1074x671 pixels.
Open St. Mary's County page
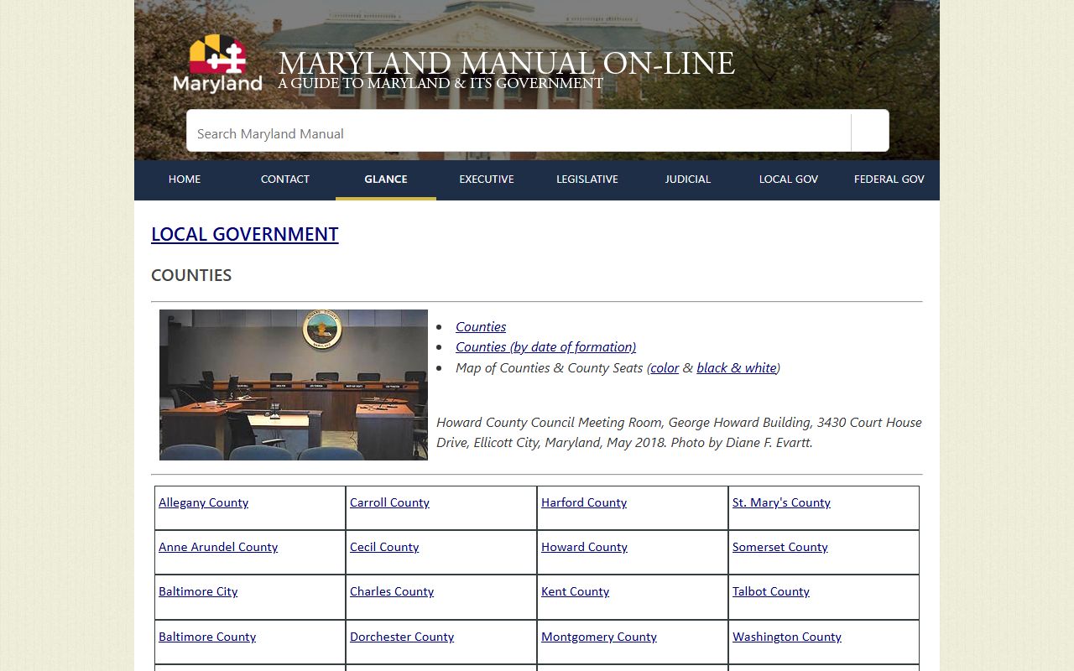click(781, 502)
